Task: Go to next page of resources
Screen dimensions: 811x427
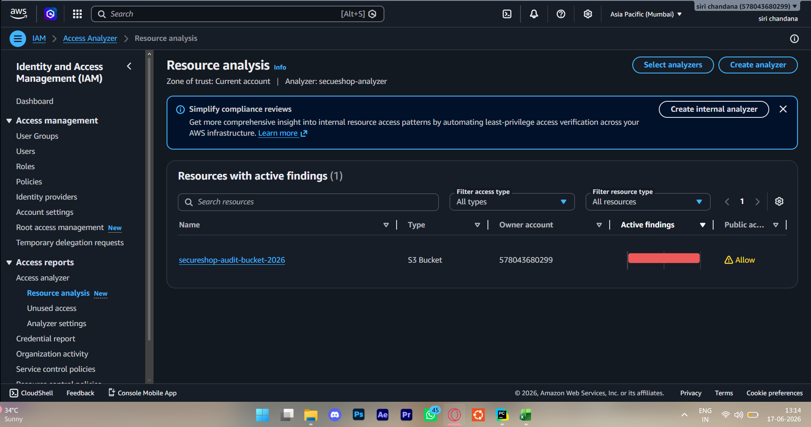Action: [758, 202]
